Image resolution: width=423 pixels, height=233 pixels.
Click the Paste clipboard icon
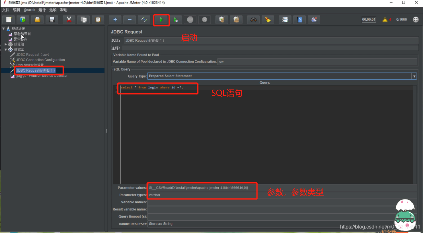[98, 20]
